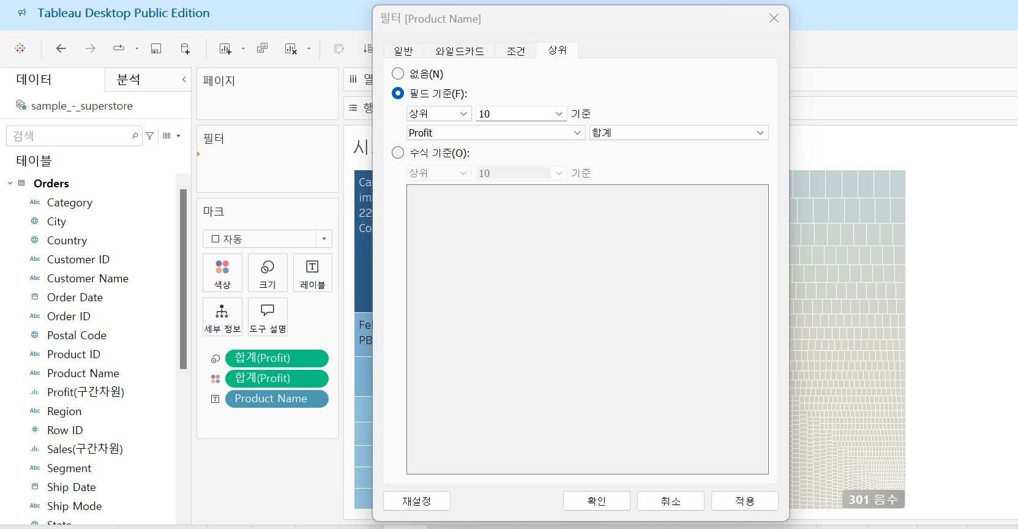This screenshot has width=1018, height=529.
Task: Open the Size marks card
Action: click(268, 272)
